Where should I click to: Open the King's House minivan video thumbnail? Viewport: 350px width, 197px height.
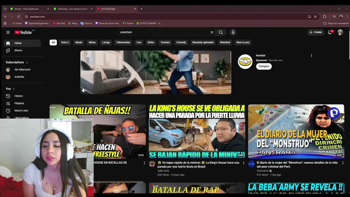197,131
